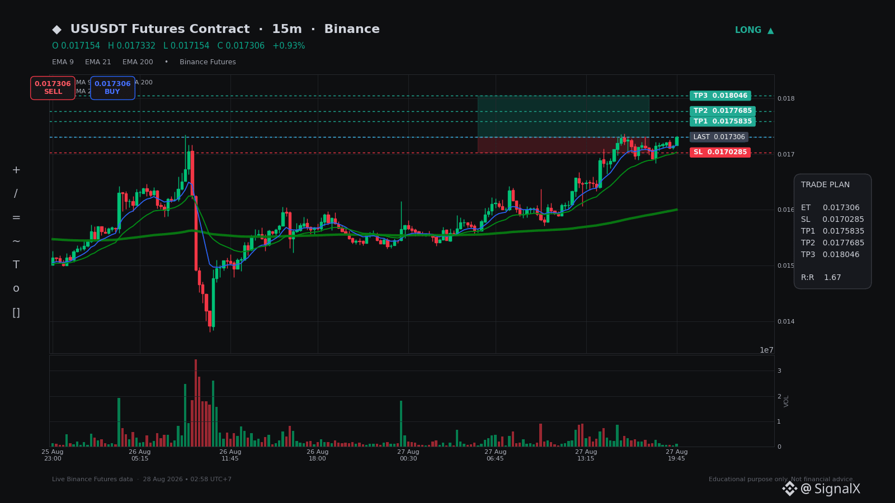
Task: Click the 0.015 price axis label
Action: [786, 266]
